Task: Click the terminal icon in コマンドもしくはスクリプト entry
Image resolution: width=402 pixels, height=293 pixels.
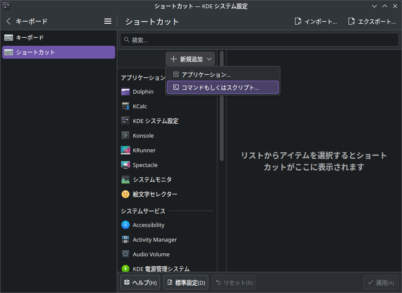Action: 176,88
